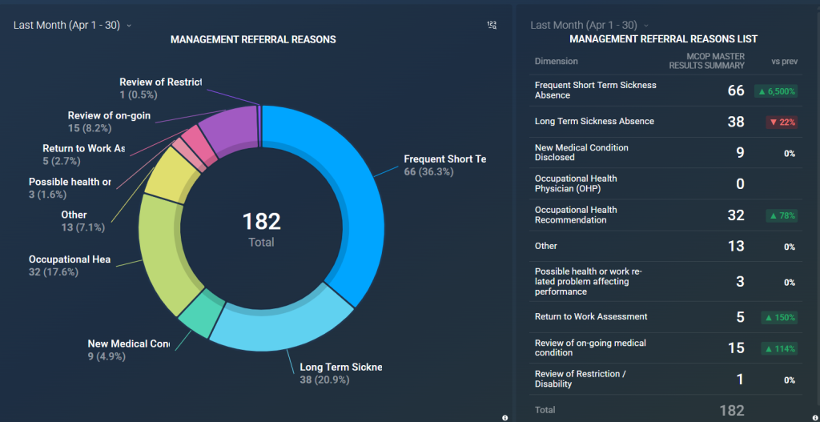Open the date range dropdown on chart panel
Image resolution: width=820 pixels, height=422 pixels.
(73, 25)
